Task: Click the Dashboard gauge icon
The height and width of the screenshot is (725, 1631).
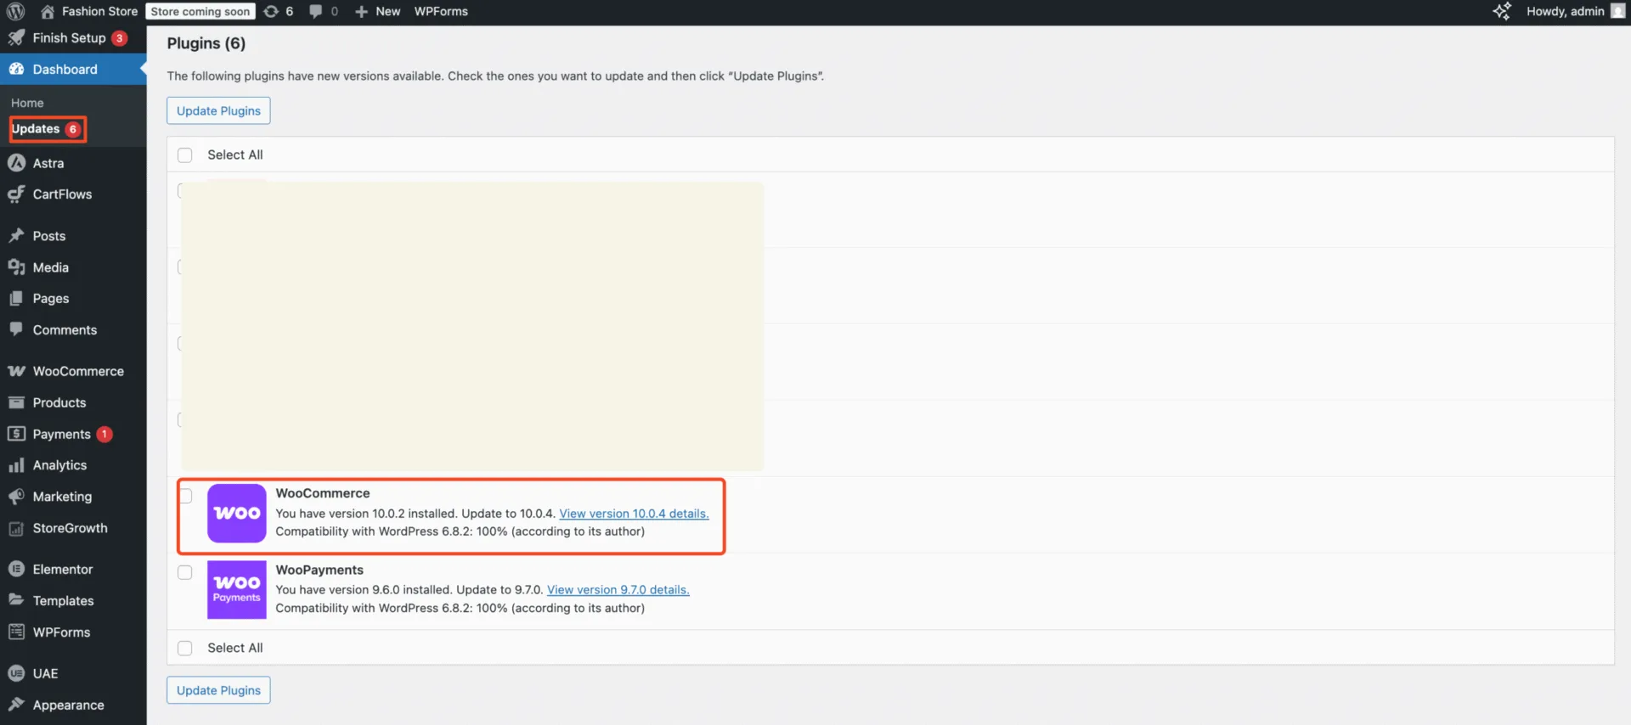Action: pos(16,70)
